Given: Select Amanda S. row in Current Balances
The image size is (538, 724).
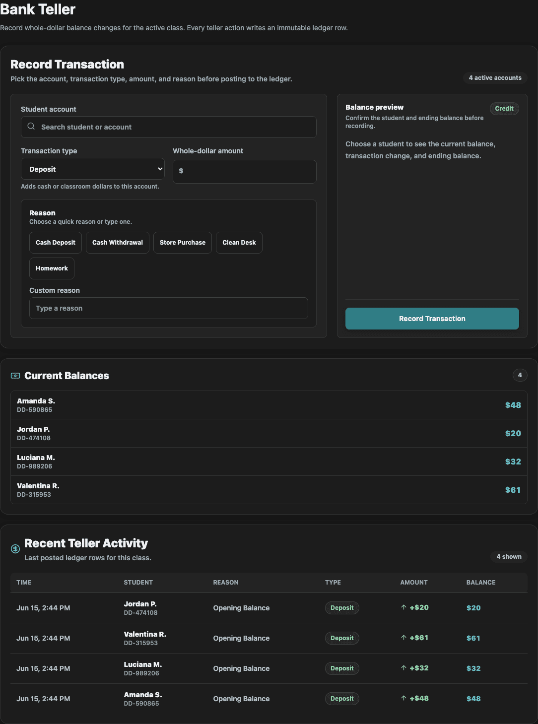Looking at the screenshot, I should [x=269, y=405].
